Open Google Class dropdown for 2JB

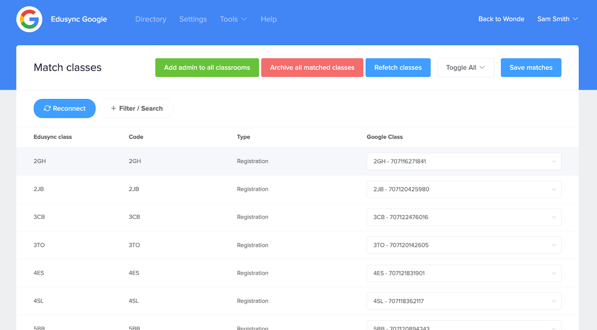tap(464, 189)
